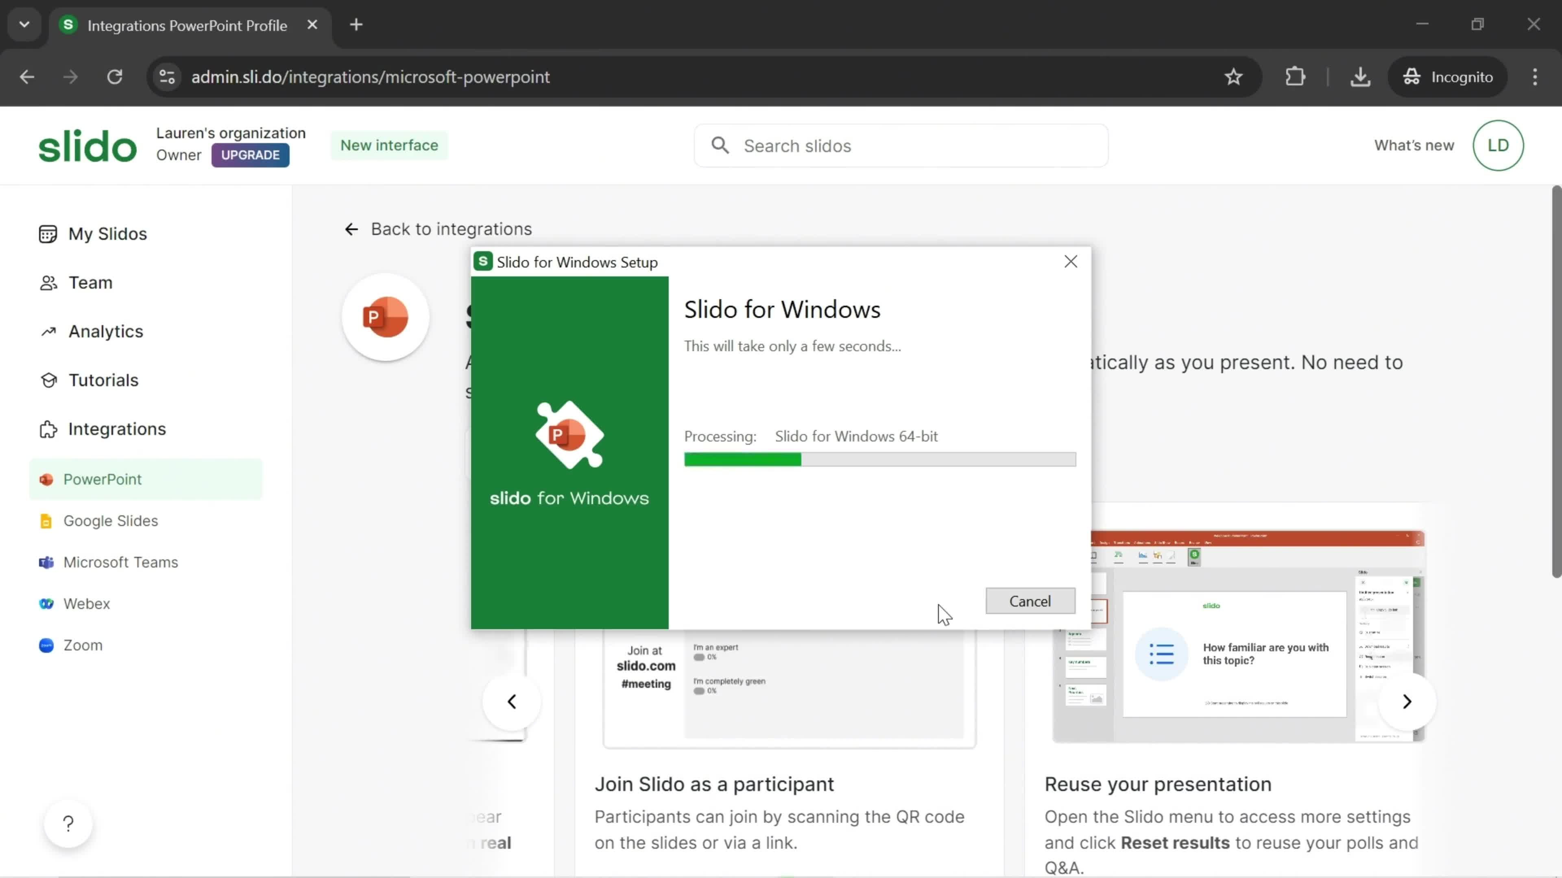Screen dimensions: 1562x878
Task: Select PowerPoint integration in sidebar
Action: coord(146,479)
